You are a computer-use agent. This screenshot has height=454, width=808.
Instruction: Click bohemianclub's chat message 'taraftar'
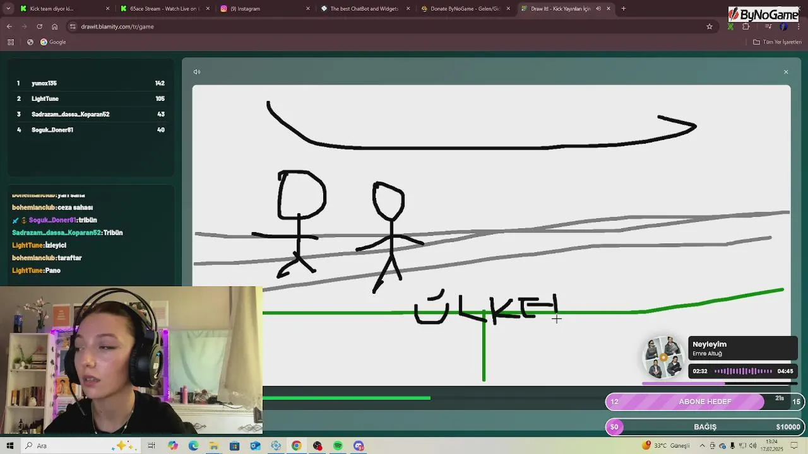[x=47, y=258]
